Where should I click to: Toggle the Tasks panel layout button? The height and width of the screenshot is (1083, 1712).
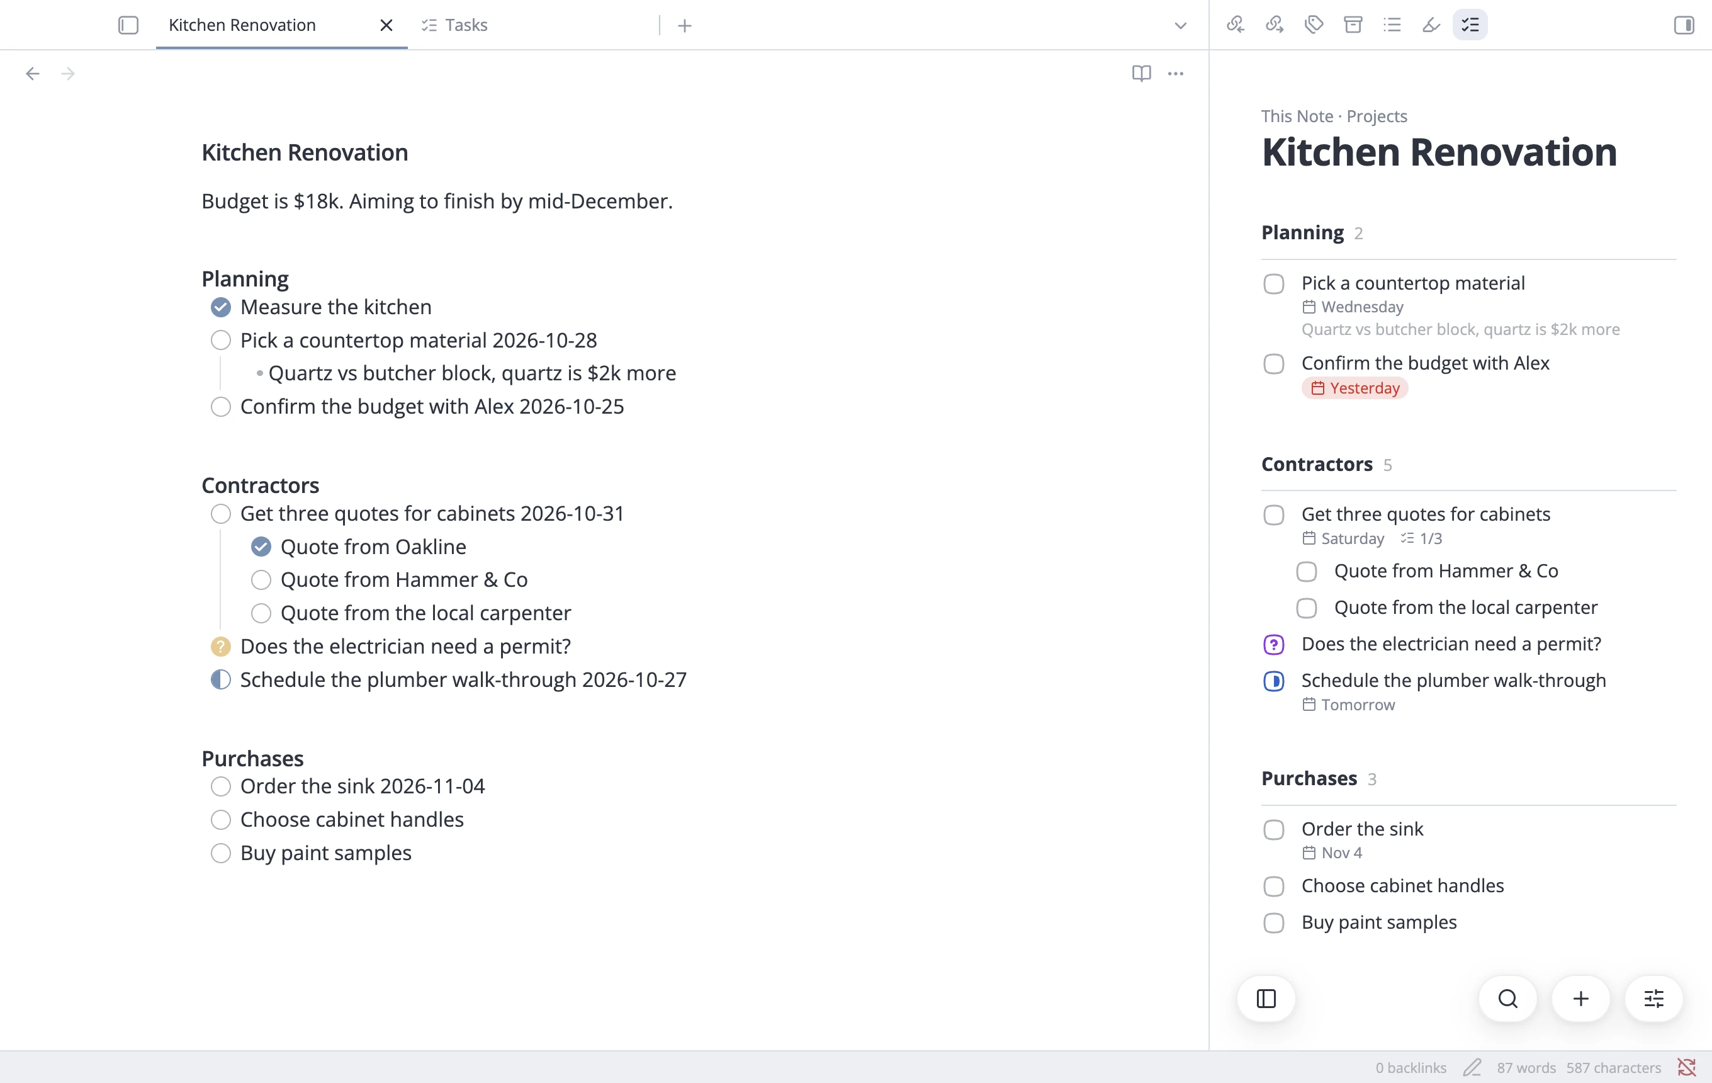point(1266,999)
